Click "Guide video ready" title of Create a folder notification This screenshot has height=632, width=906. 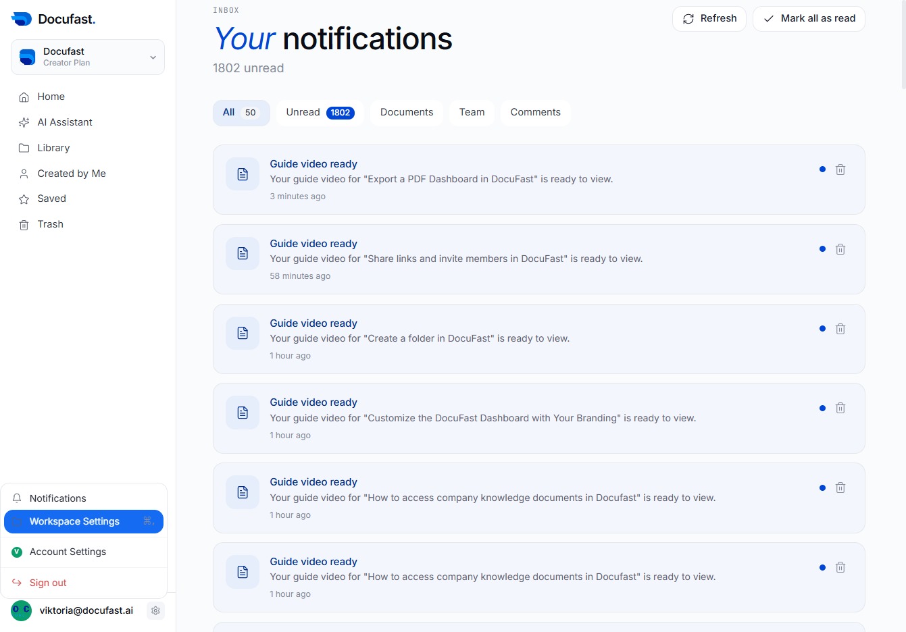pyautogui.click(x=313, y=323)
